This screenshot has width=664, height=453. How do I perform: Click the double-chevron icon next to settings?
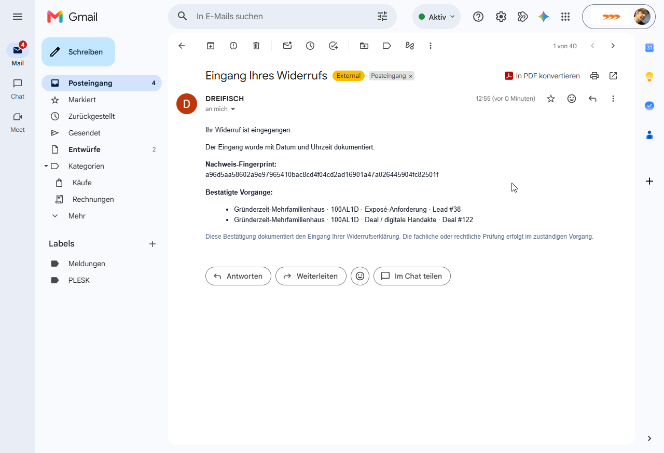523,17
